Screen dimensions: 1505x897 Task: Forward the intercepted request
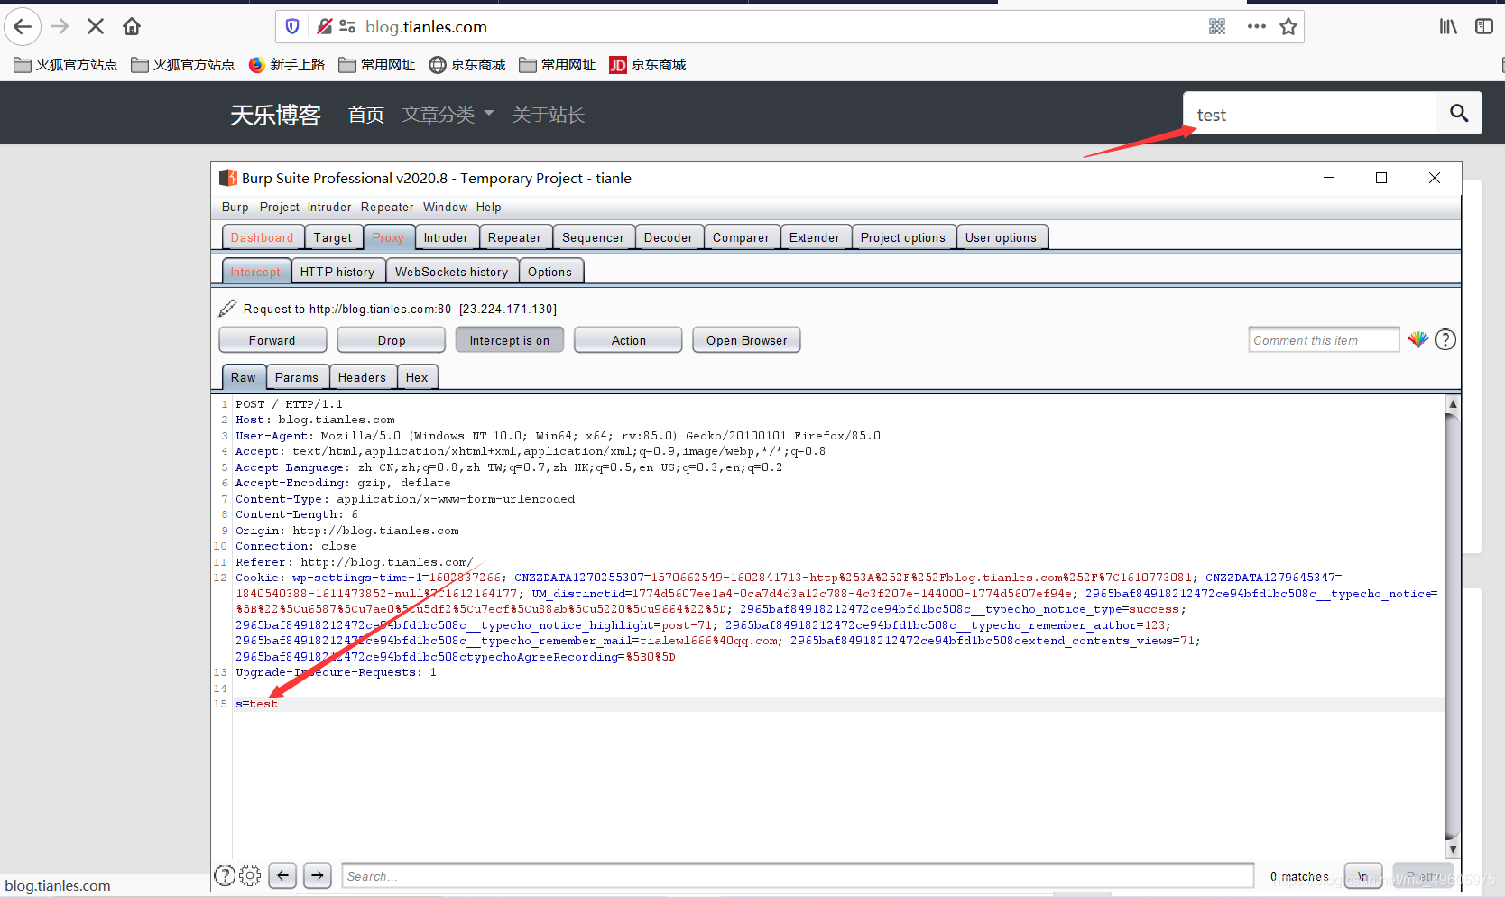272,340
